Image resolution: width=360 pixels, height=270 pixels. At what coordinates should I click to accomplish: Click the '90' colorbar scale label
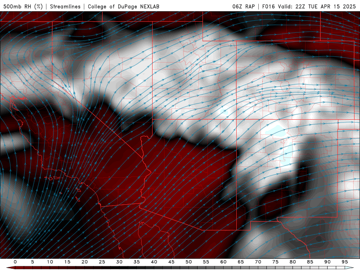click(x=327, y=262)
